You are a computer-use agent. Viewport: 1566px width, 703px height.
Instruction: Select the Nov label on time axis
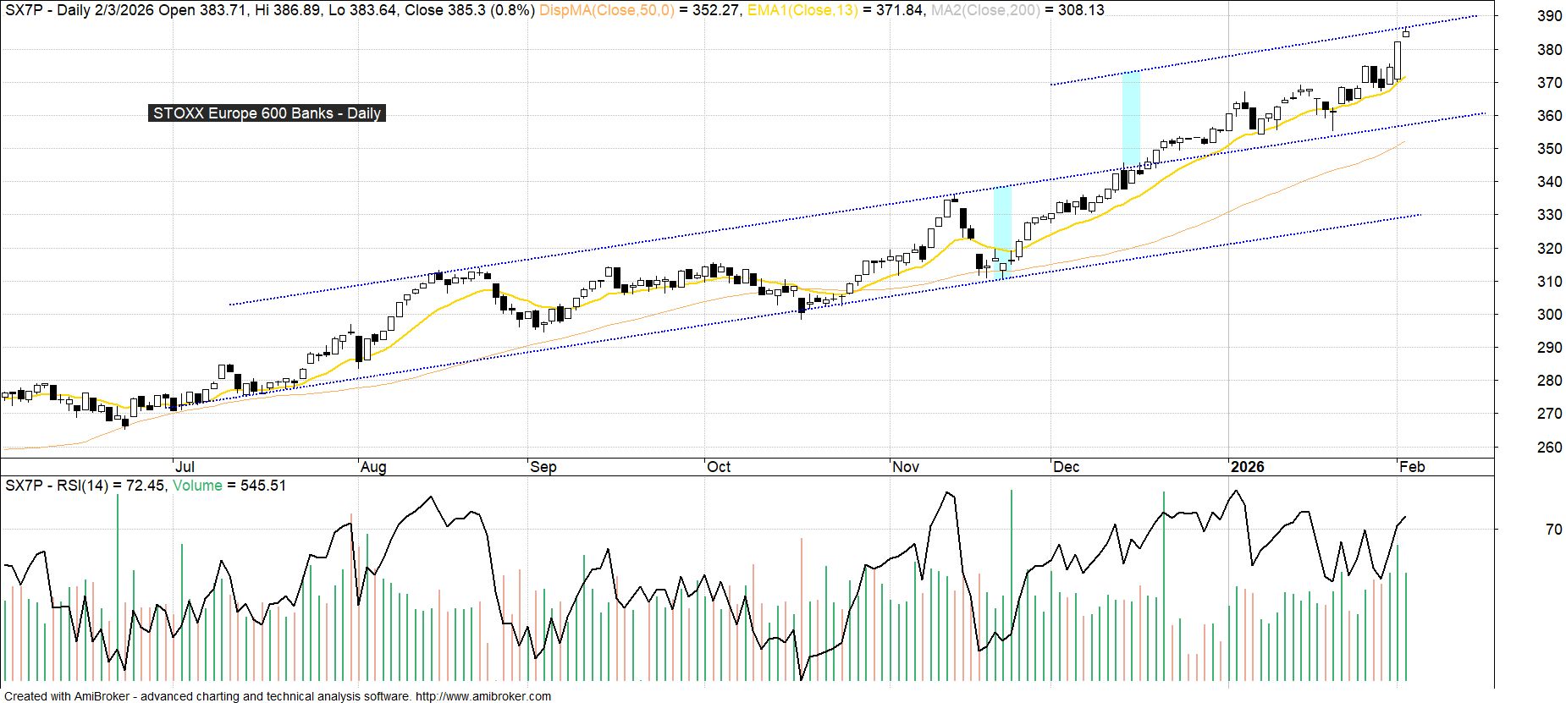click(x=906, y=467)
